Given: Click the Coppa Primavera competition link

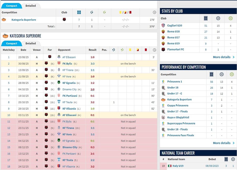Looking at the screenshot, I should pyautogui.click(x=177, y=105).
